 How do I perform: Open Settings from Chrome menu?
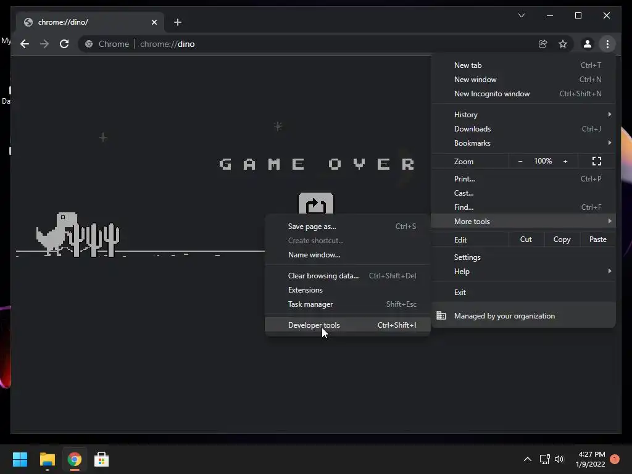(x=523, y=257)
